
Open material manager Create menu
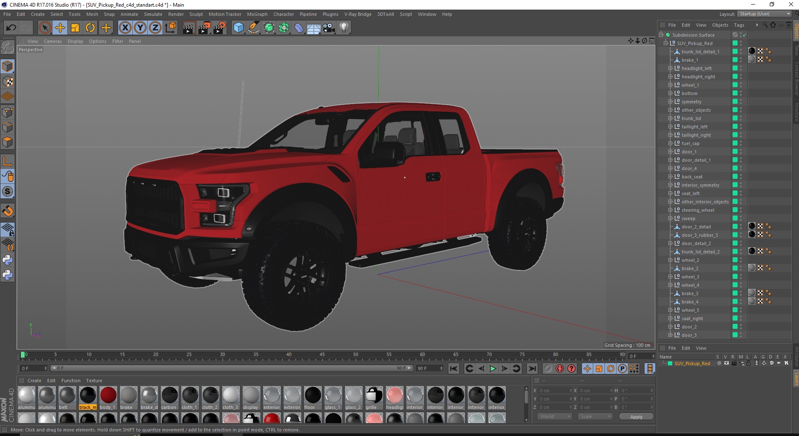[34, 381]
